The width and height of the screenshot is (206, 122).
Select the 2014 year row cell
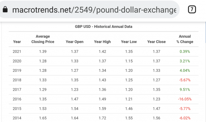coord(17,118)
